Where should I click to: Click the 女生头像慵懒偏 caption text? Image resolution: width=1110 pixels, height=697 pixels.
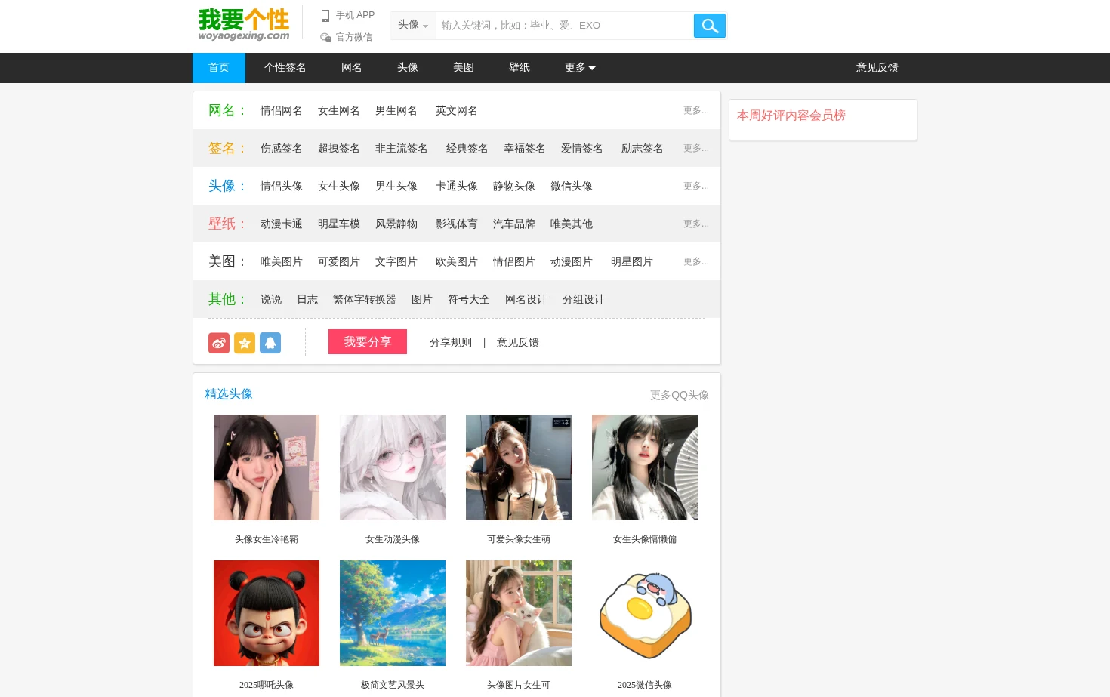coord(645,539)
